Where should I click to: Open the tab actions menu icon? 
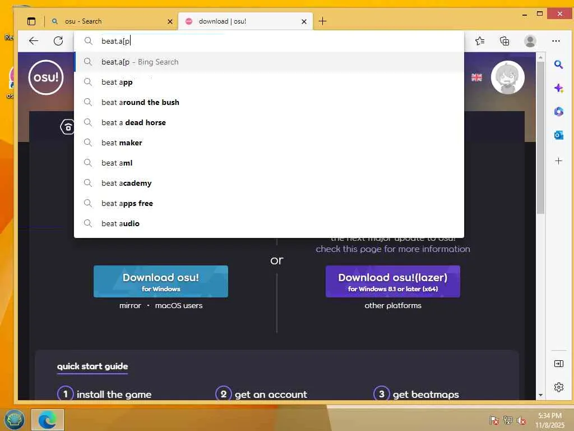click(x=31, y=21)
